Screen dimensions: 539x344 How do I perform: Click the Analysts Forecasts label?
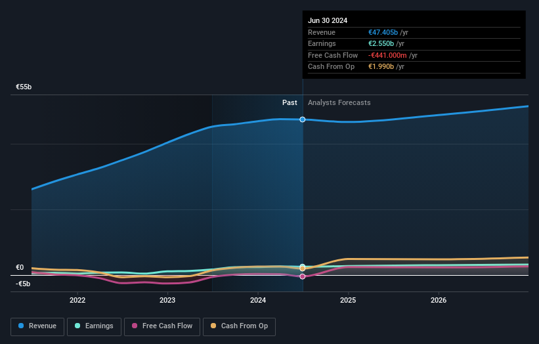pyautogui.click(x=339, y=102)
